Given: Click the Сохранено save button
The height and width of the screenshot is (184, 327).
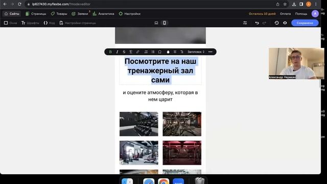Looking at the screenshot, I should coord(305,23).
